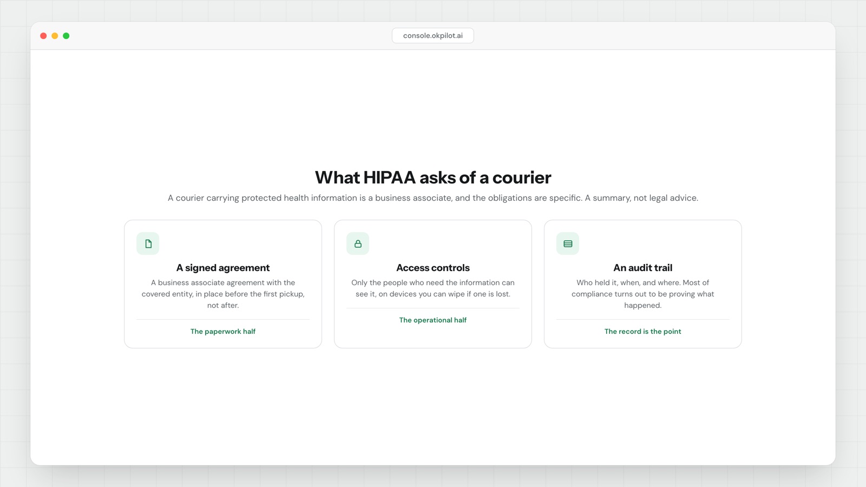This screenshot has height=487, width=866.
Task: Click the subtitle about business associate obligations
Action: pos(433,198)
